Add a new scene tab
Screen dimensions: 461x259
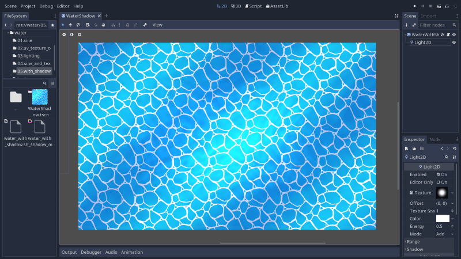click(x=107, y=16)
